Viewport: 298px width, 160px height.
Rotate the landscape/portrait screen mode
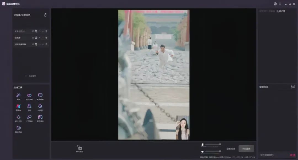tap(46, 15)
